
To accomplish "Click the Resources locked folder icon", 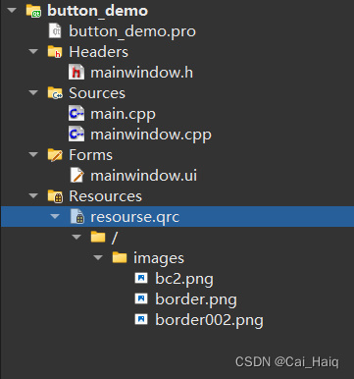I will point(55,196).
